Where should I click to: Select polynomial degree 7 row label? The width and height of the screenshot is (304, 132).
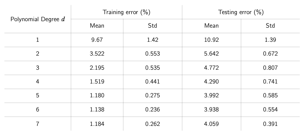tap(38, 124)
